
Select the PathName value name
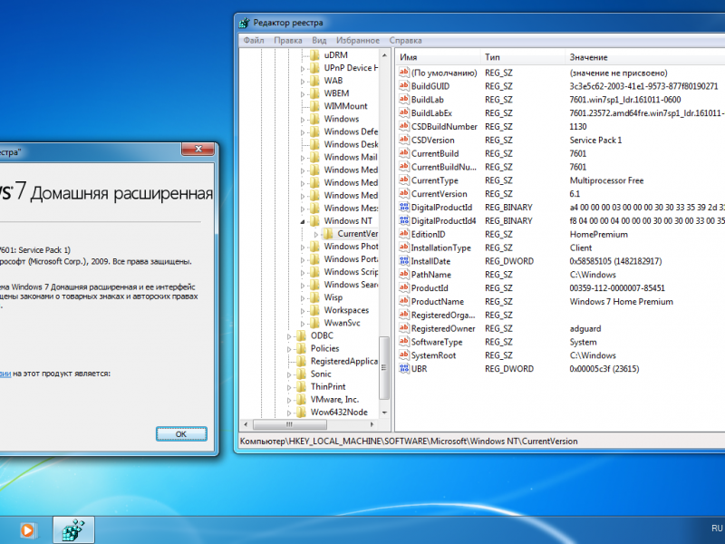tap(431, 275)
